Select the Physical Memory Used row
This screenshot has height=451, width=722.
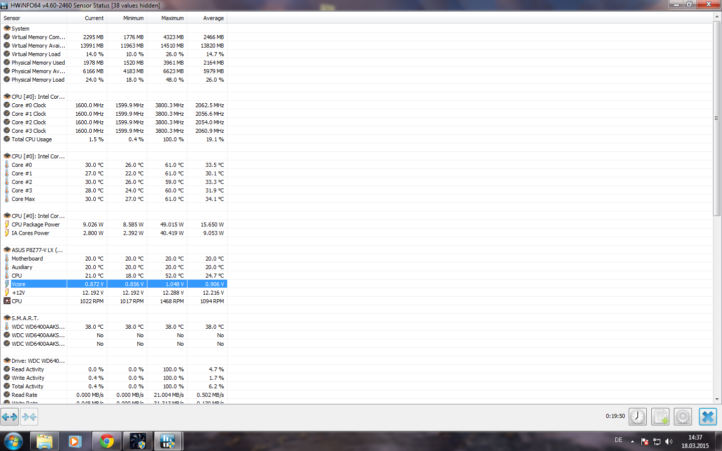(114, 63)
